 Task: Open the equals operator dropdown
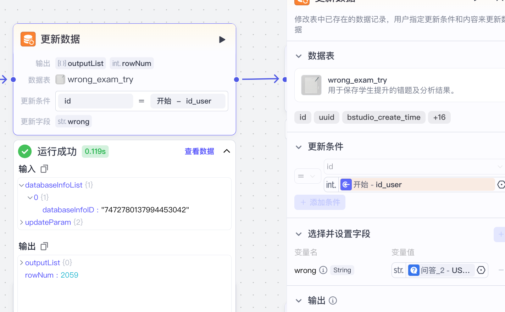pos(307,176)
